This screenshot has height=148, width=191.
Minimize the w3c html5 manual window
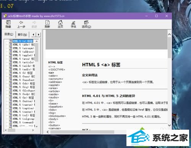(x=147, y=16)
